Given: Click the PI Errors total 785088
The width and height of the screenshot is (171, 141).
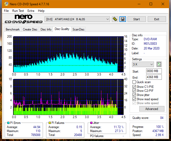Looking at the screenshot, I should click(36, 135).
